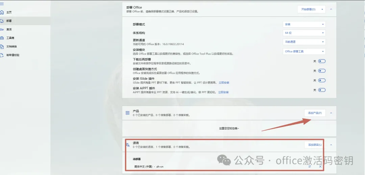The height and width of the screenshot is (175, 365).
Task: Open the 激活 key icon page
Action: tap(2, 29)
